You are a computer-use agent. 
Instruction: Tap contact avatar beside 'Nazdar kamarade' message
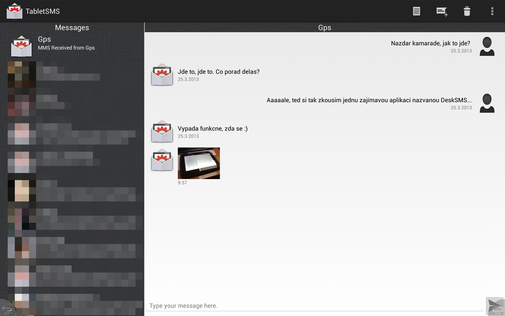coord(487,46)
